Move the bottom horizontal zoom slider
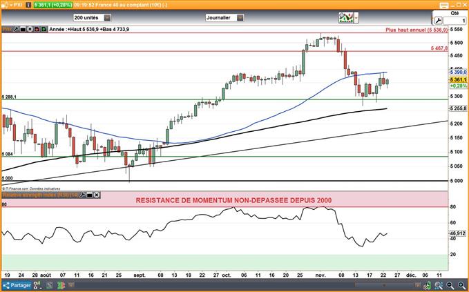This screenshot has width=469, height=292. tap(384, 285)
